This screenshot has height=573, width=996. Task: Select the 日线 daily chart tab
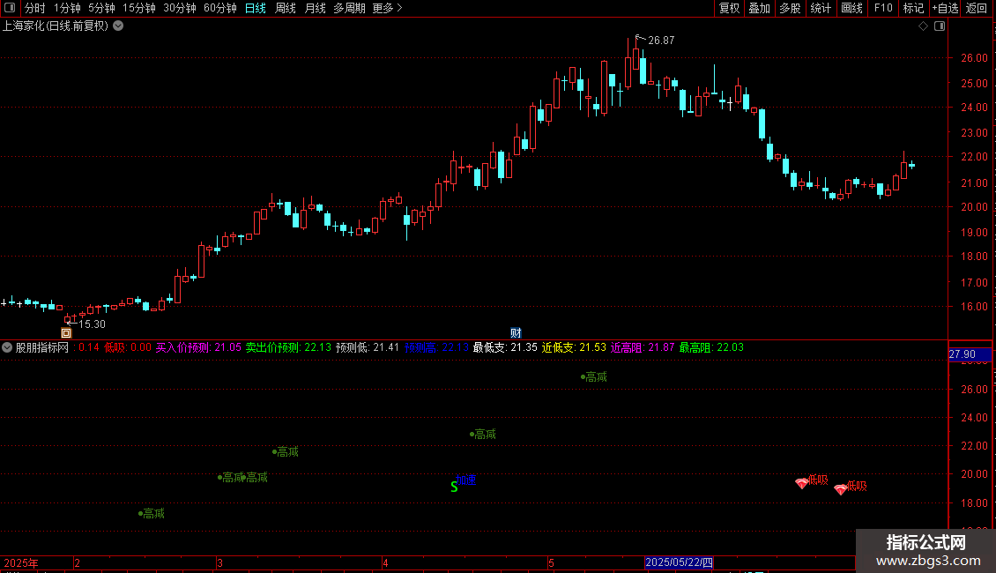tap(256, 8)
